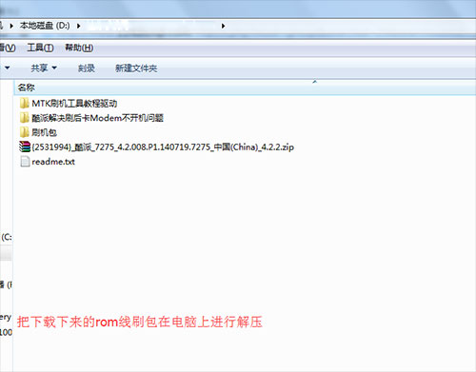
Task: Open the 工具(T) menu
Action: pyautogui.click(x=40, y=48)
